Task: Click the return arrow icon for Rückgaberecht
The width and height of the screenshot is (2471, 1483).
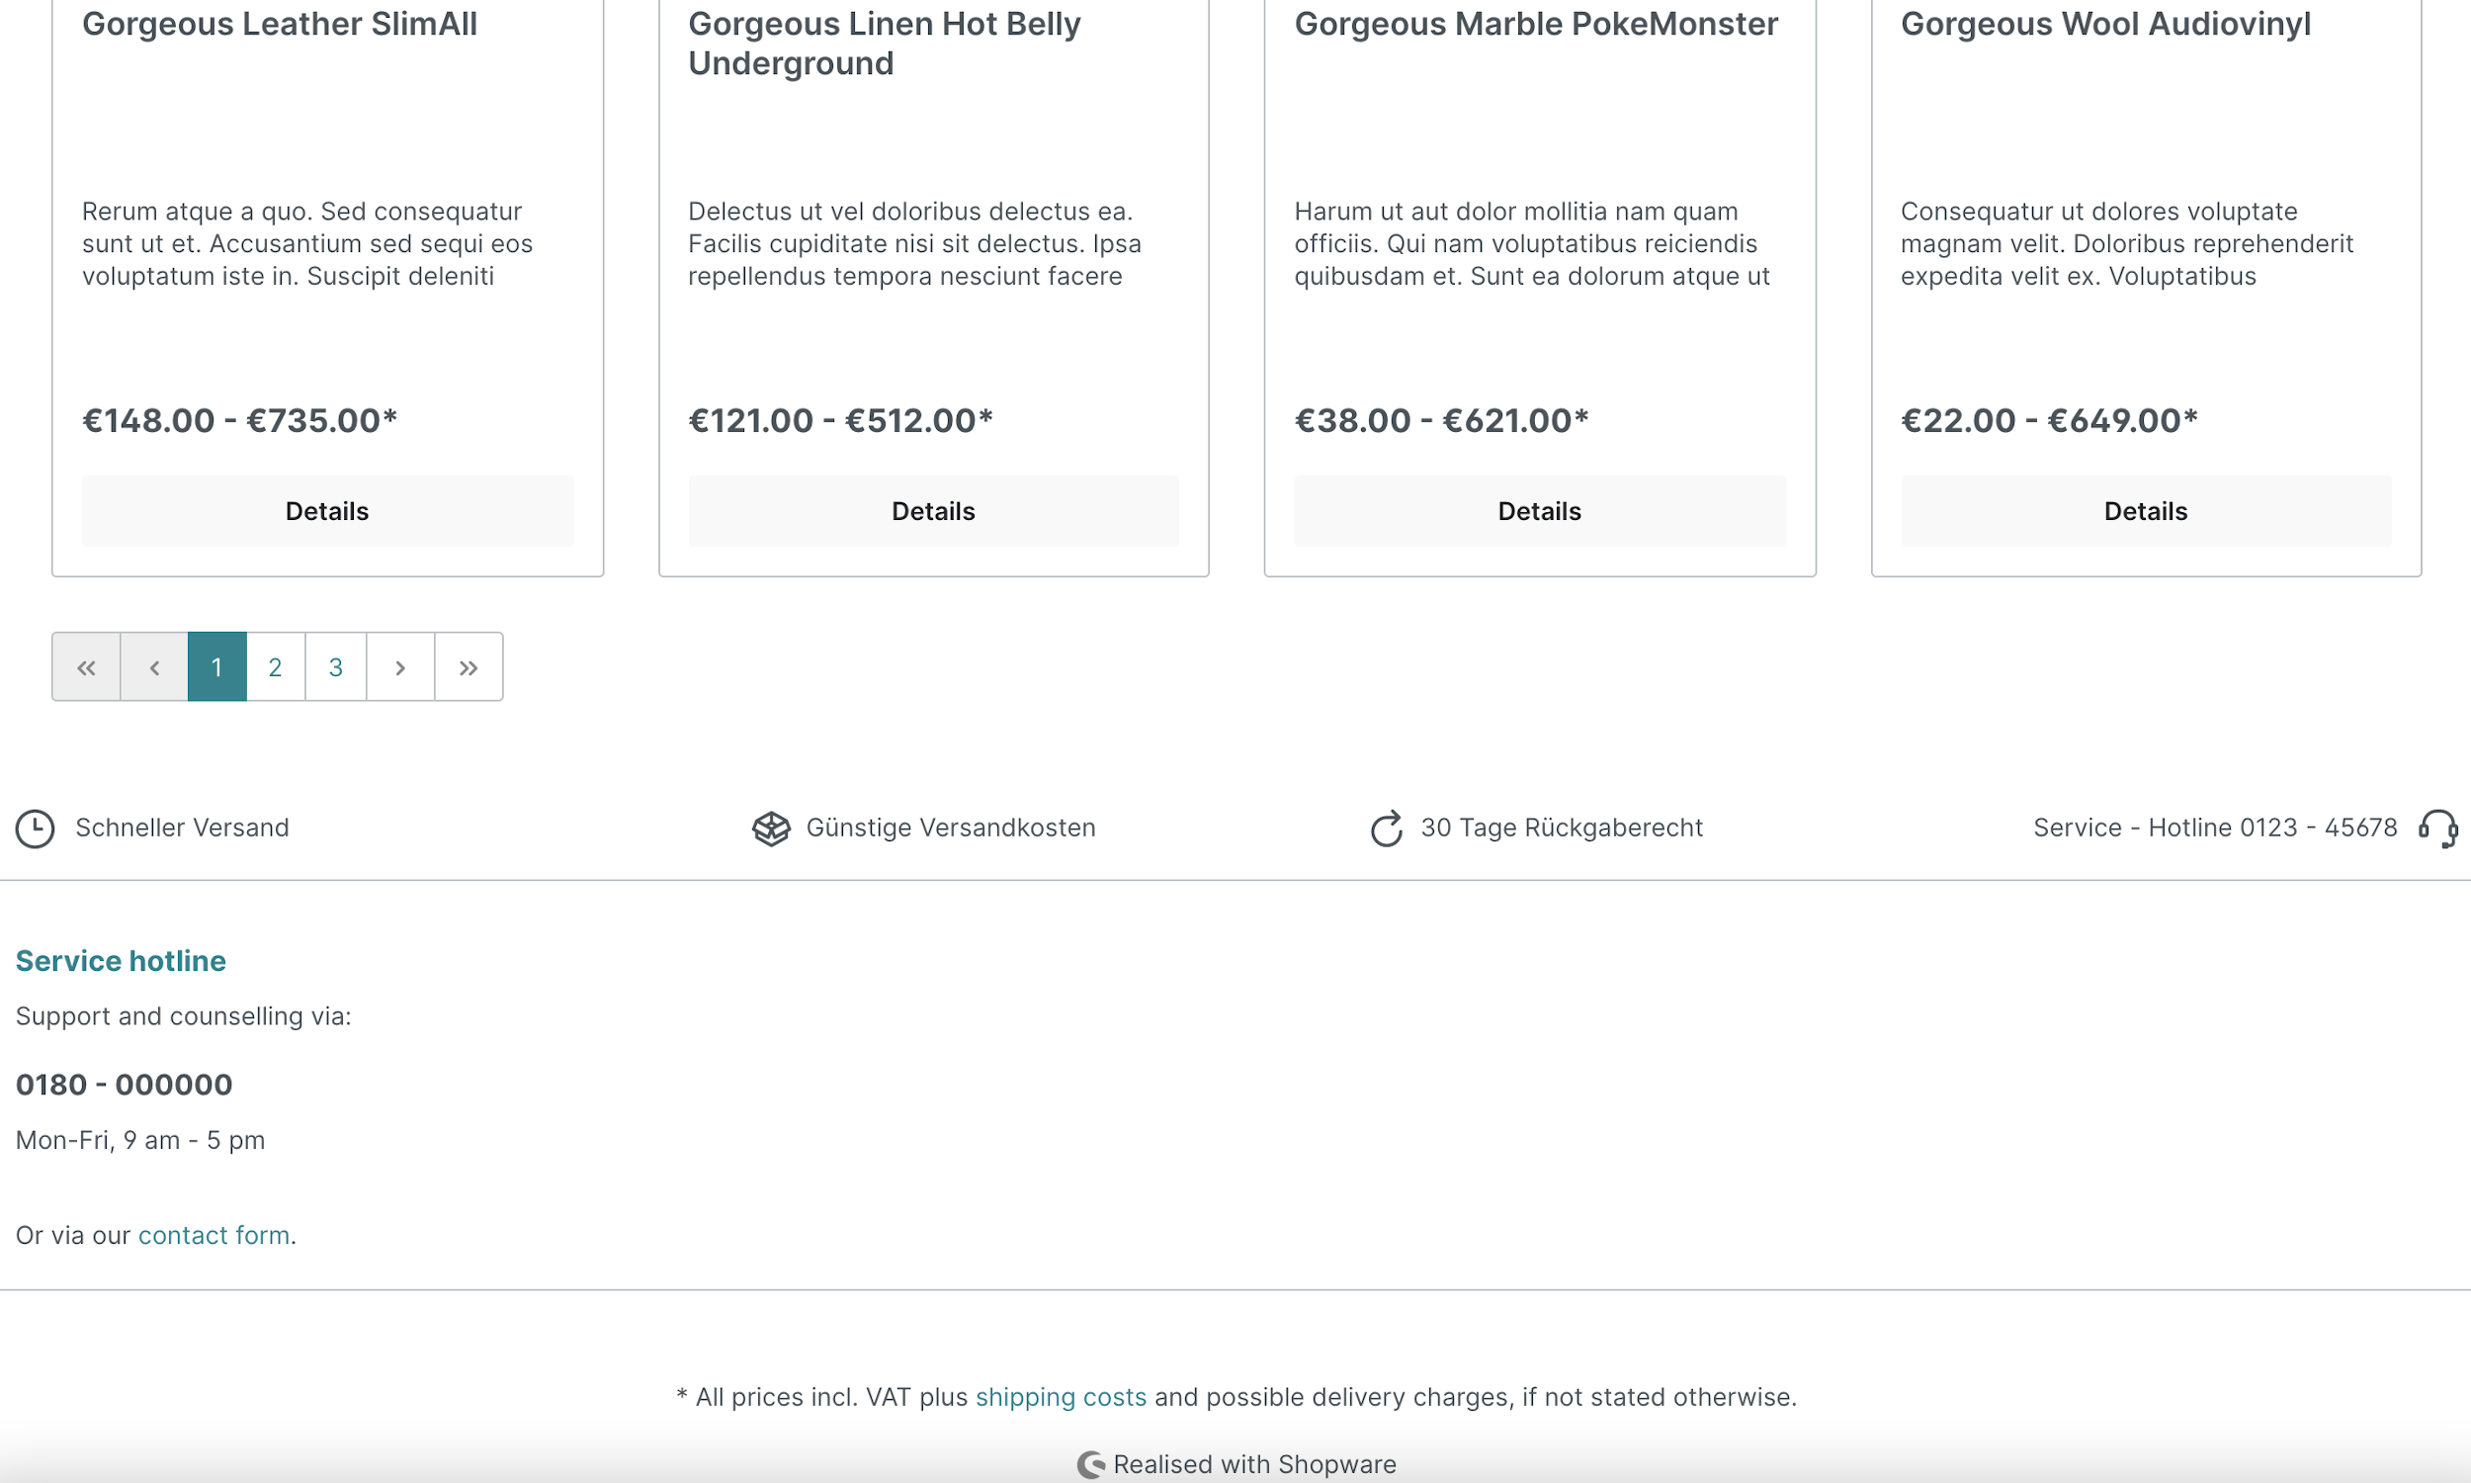Action: [1387, 829]
